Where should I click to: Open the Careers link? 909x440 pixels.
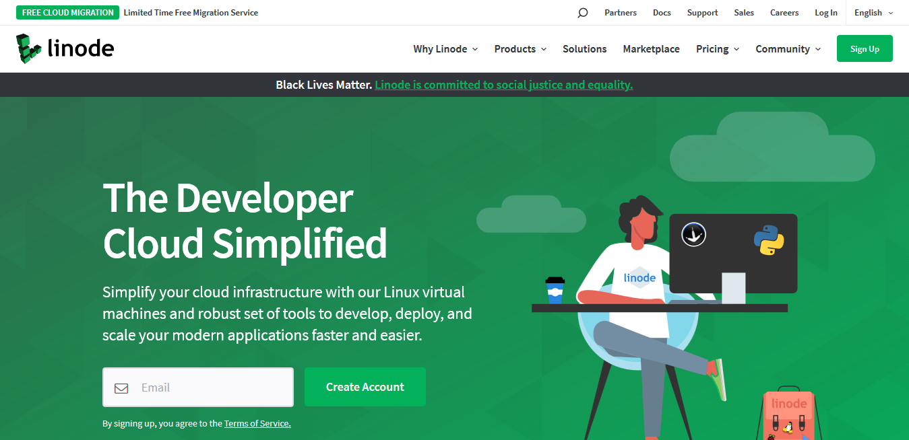pos(784,13)
